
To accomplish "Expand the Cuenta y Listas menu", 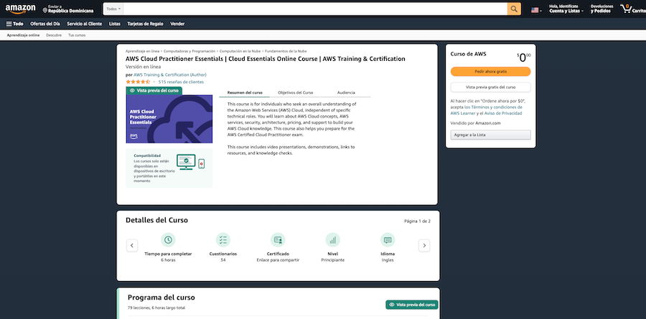I will tap(566, 9).
